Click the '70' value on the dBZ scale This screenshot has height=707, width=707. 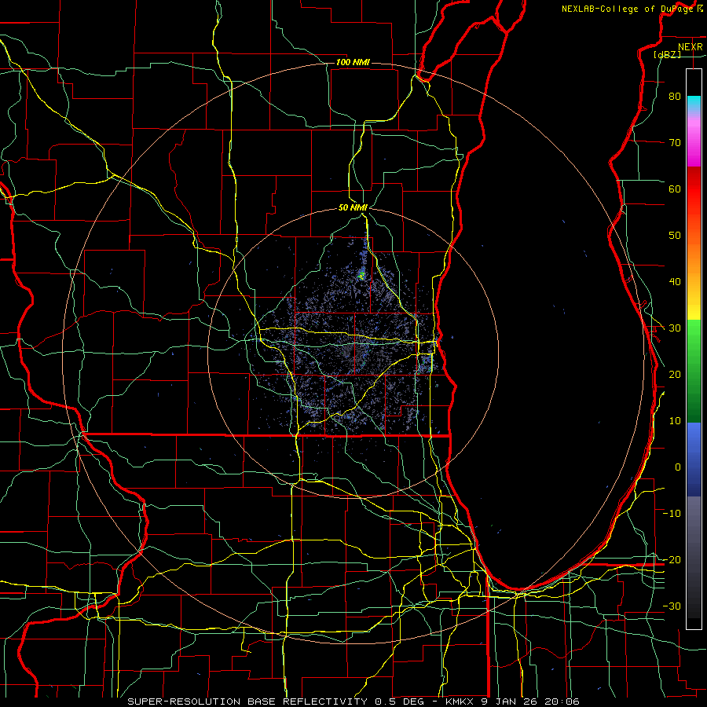click(675, 142)
